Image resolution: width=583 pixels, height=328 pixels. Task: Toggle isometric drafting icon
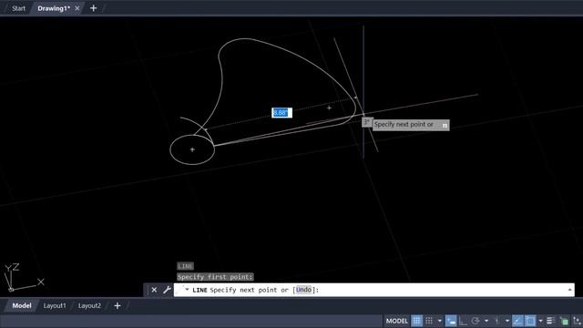coord(496,321)
